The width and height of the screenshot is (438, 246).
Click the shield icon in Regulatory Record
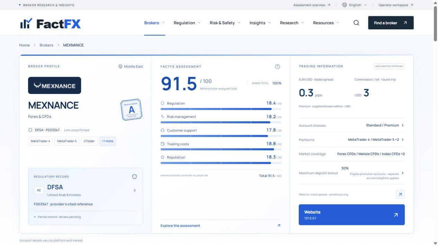pos(134,177)
